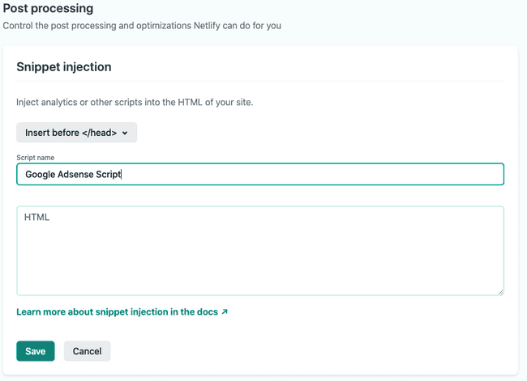Place cursor after the word Script in name field
The width and height of the screenshot is (527, 381).
coord(121,175)
